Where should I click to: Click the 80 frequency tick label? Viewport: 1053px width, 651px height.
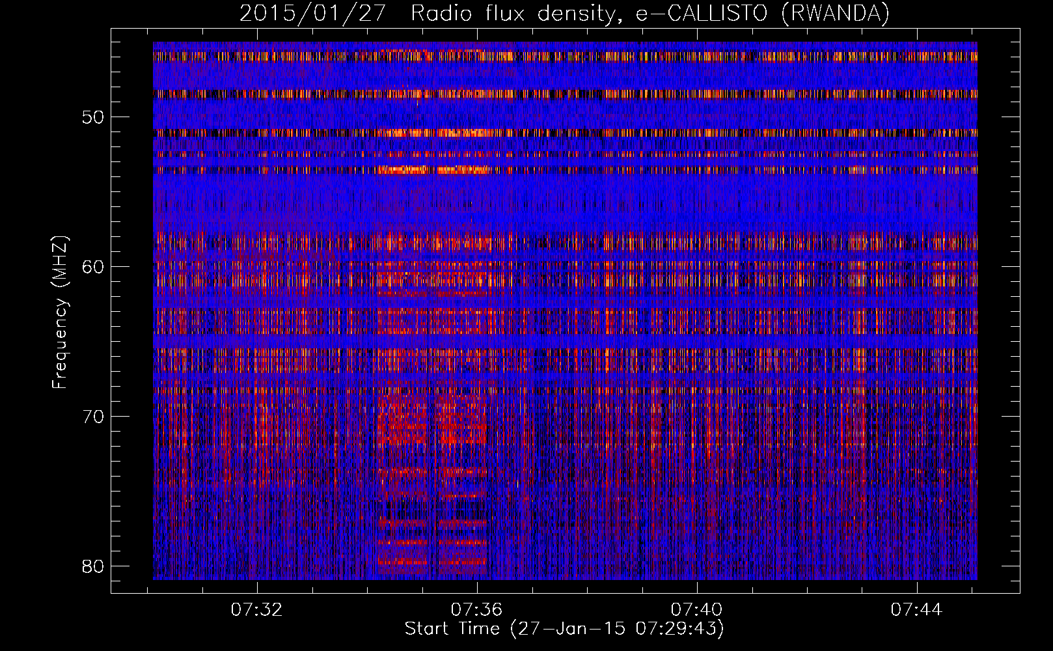(x=93, y=566)
